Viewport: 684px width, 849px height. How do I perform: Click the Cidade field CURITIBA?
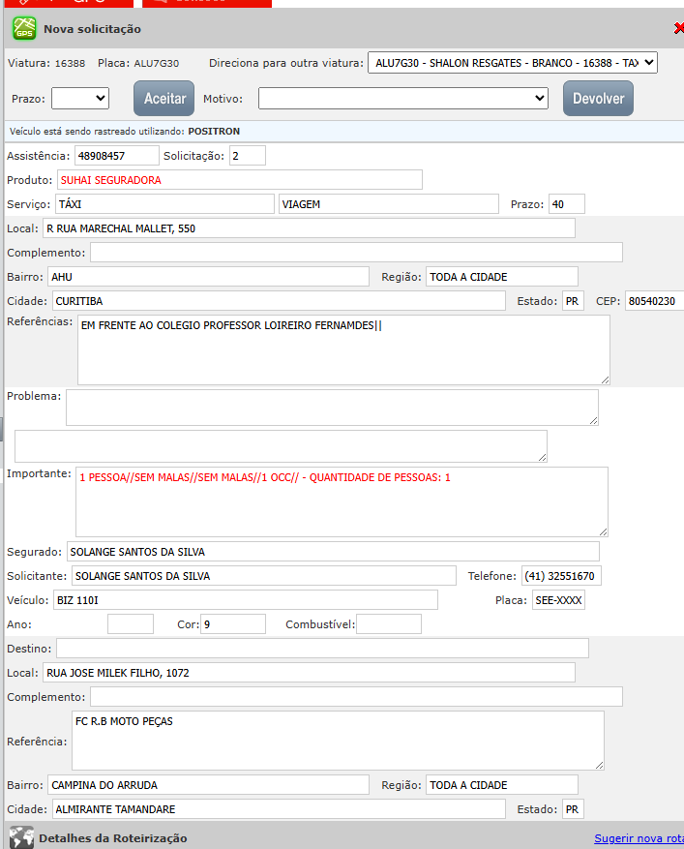[279, 301]
